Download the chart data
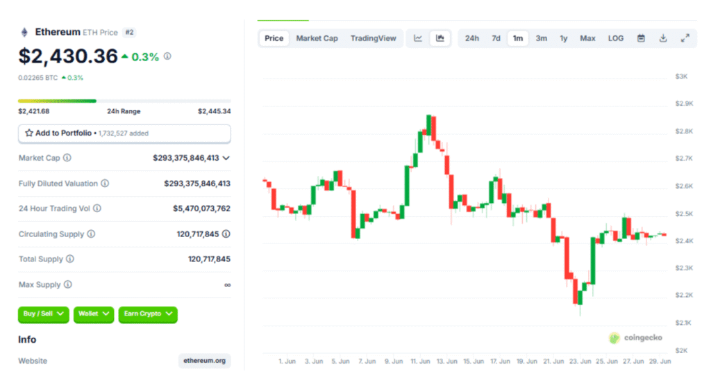The width and height of the screenshot is (711, 390). coord(663,38)
